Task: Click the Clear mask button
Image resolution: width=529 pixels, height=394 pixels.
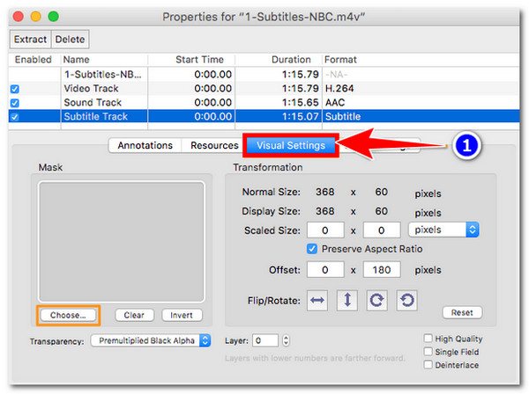Action: [x=134, y=315]
